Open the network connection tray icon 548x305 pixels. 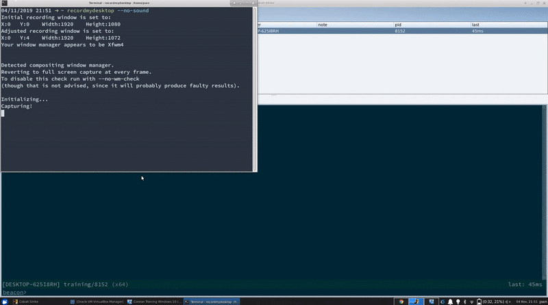pos(473,301)
